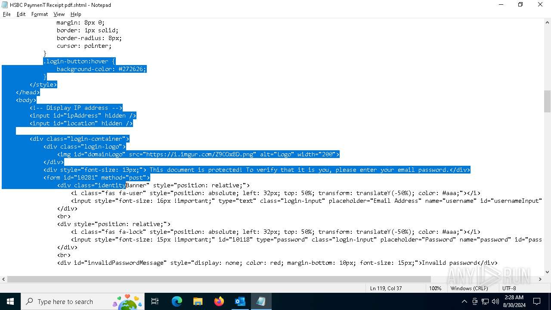The image size is (551, 310).
Task: Close the Notepad window
Action: (x=540, y=5)
